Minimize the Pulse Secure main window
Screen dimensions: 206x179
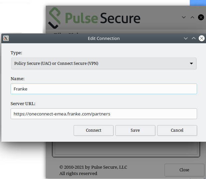[184, 17]
